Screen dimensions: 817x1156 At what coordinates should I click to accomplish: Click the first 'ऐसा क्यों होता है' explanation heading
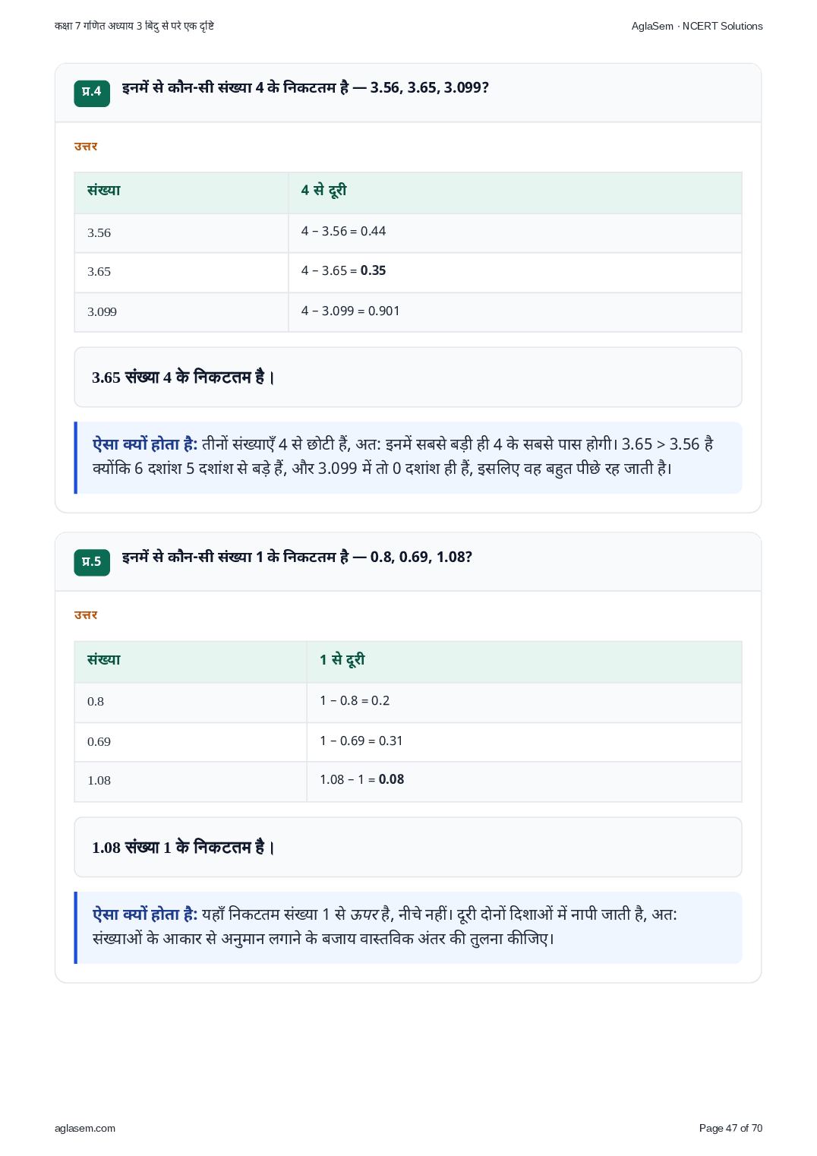click(145, 444)
